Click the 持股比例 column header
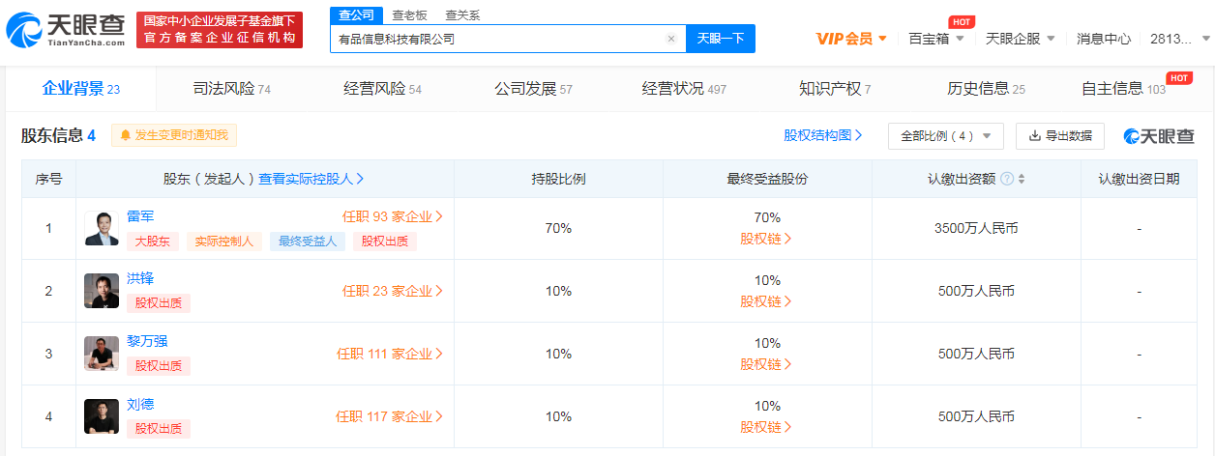Screen dimensions: 1215x456 [558, 179]
